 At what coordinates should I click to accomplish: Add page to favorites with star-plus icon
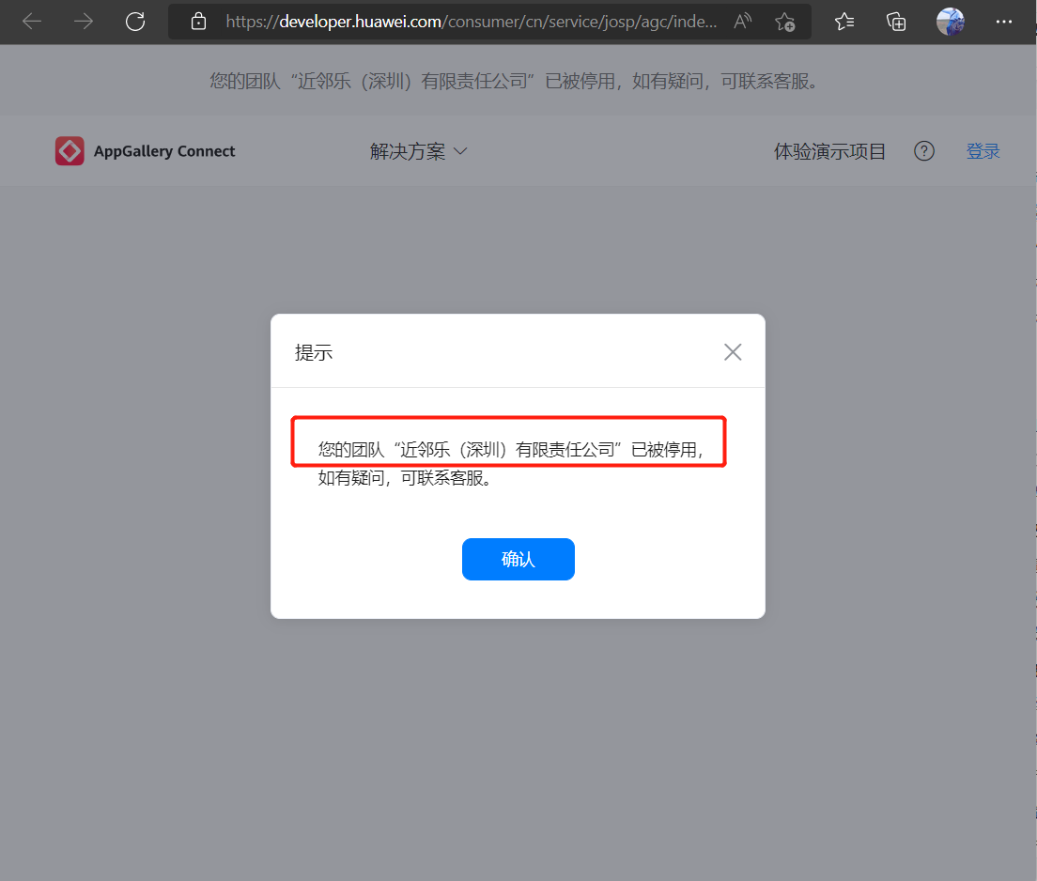tap(785, 22)
